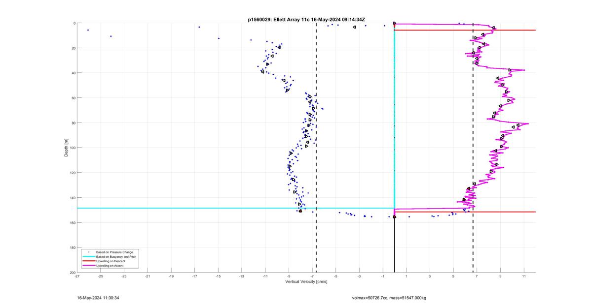Click x-axis tick label '-11'
The image size is (592, 306).
click(x=265, y=276)
